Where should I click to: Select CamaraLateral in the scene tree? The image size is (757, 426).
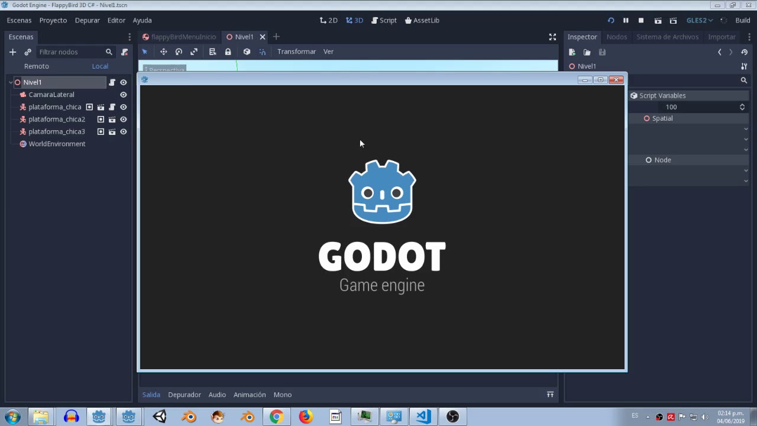51,95
